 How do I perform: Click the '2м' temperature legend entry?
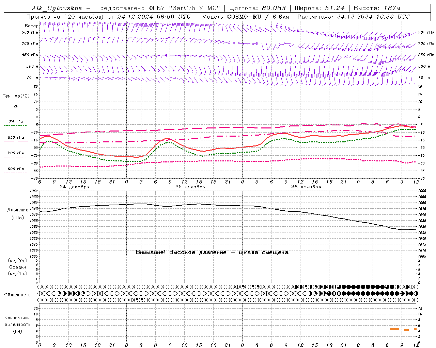click(16, 106)
